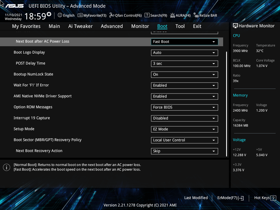Select the Setup Mode label
This screenshot has height=210, width=280.
coord(24,129)
